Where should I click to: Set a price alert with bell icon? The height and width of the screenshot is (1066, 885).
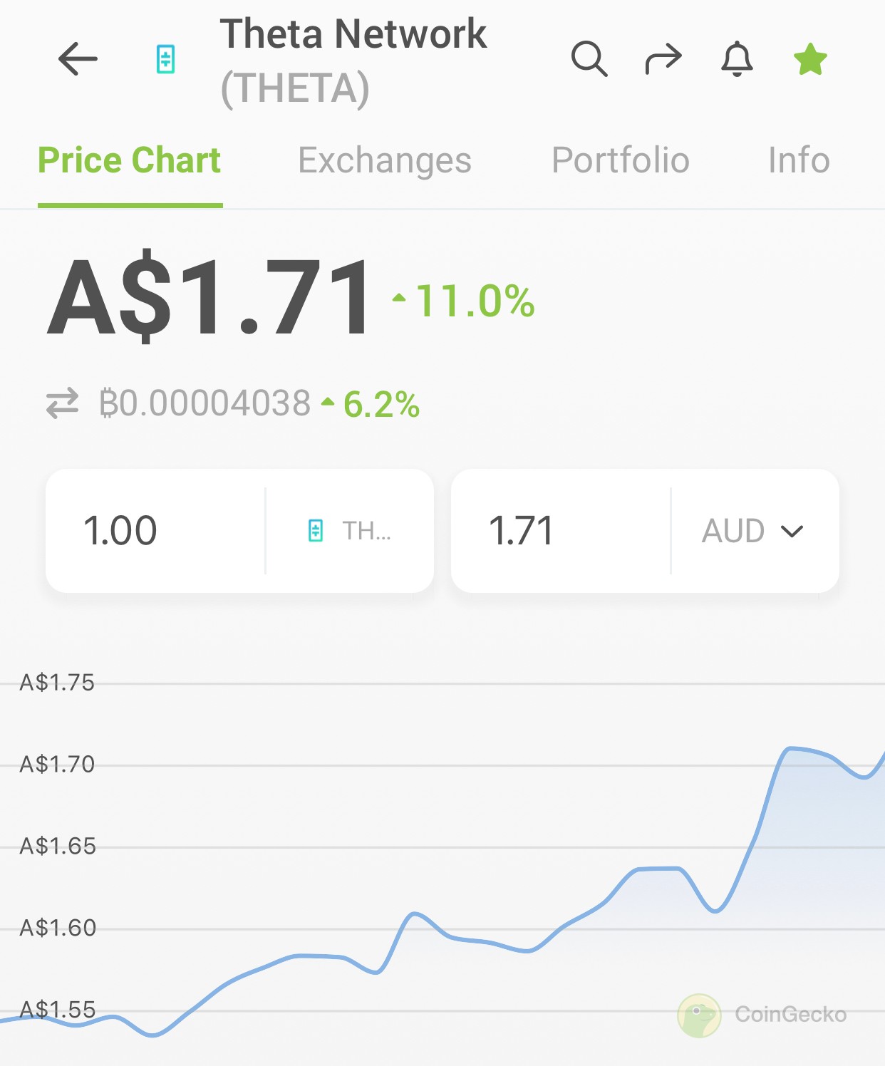click(737, 59)
